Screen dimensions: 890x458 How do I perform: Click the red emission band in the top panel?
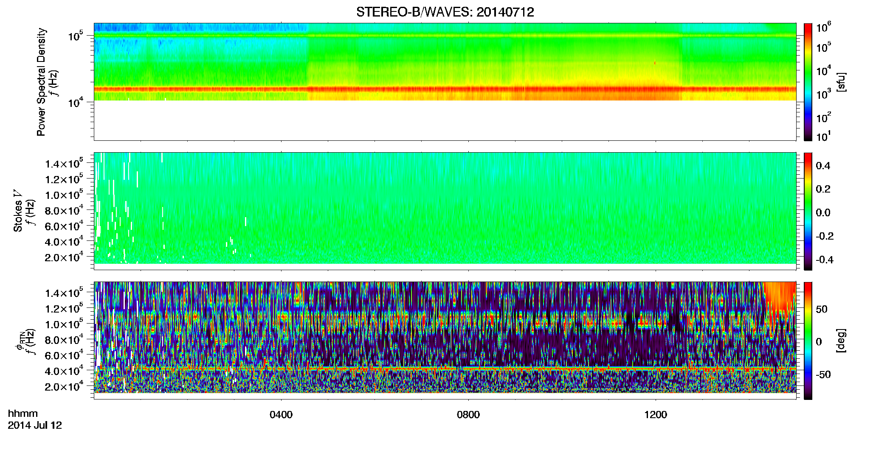coord(445,89)
